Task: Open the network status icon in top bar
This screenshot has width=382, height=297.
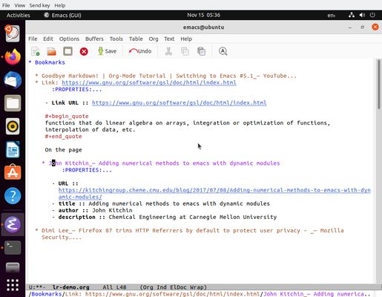Action: (352, 15)
